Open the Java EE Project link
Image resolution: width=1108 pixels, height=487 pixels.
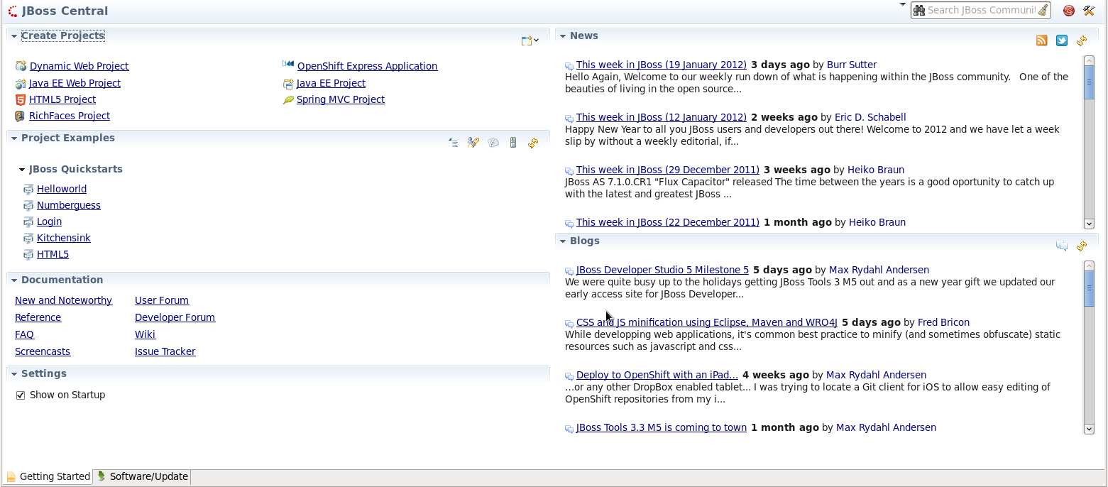click(x=331, y=83)
